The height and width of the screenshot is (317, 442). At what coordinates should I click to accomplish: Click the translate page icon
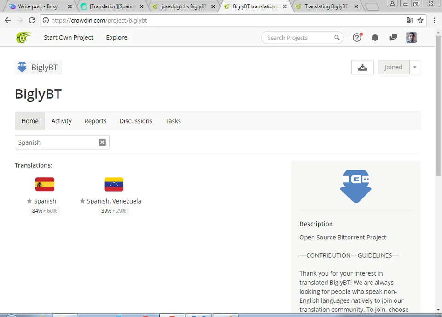click(x=409, y=20)
